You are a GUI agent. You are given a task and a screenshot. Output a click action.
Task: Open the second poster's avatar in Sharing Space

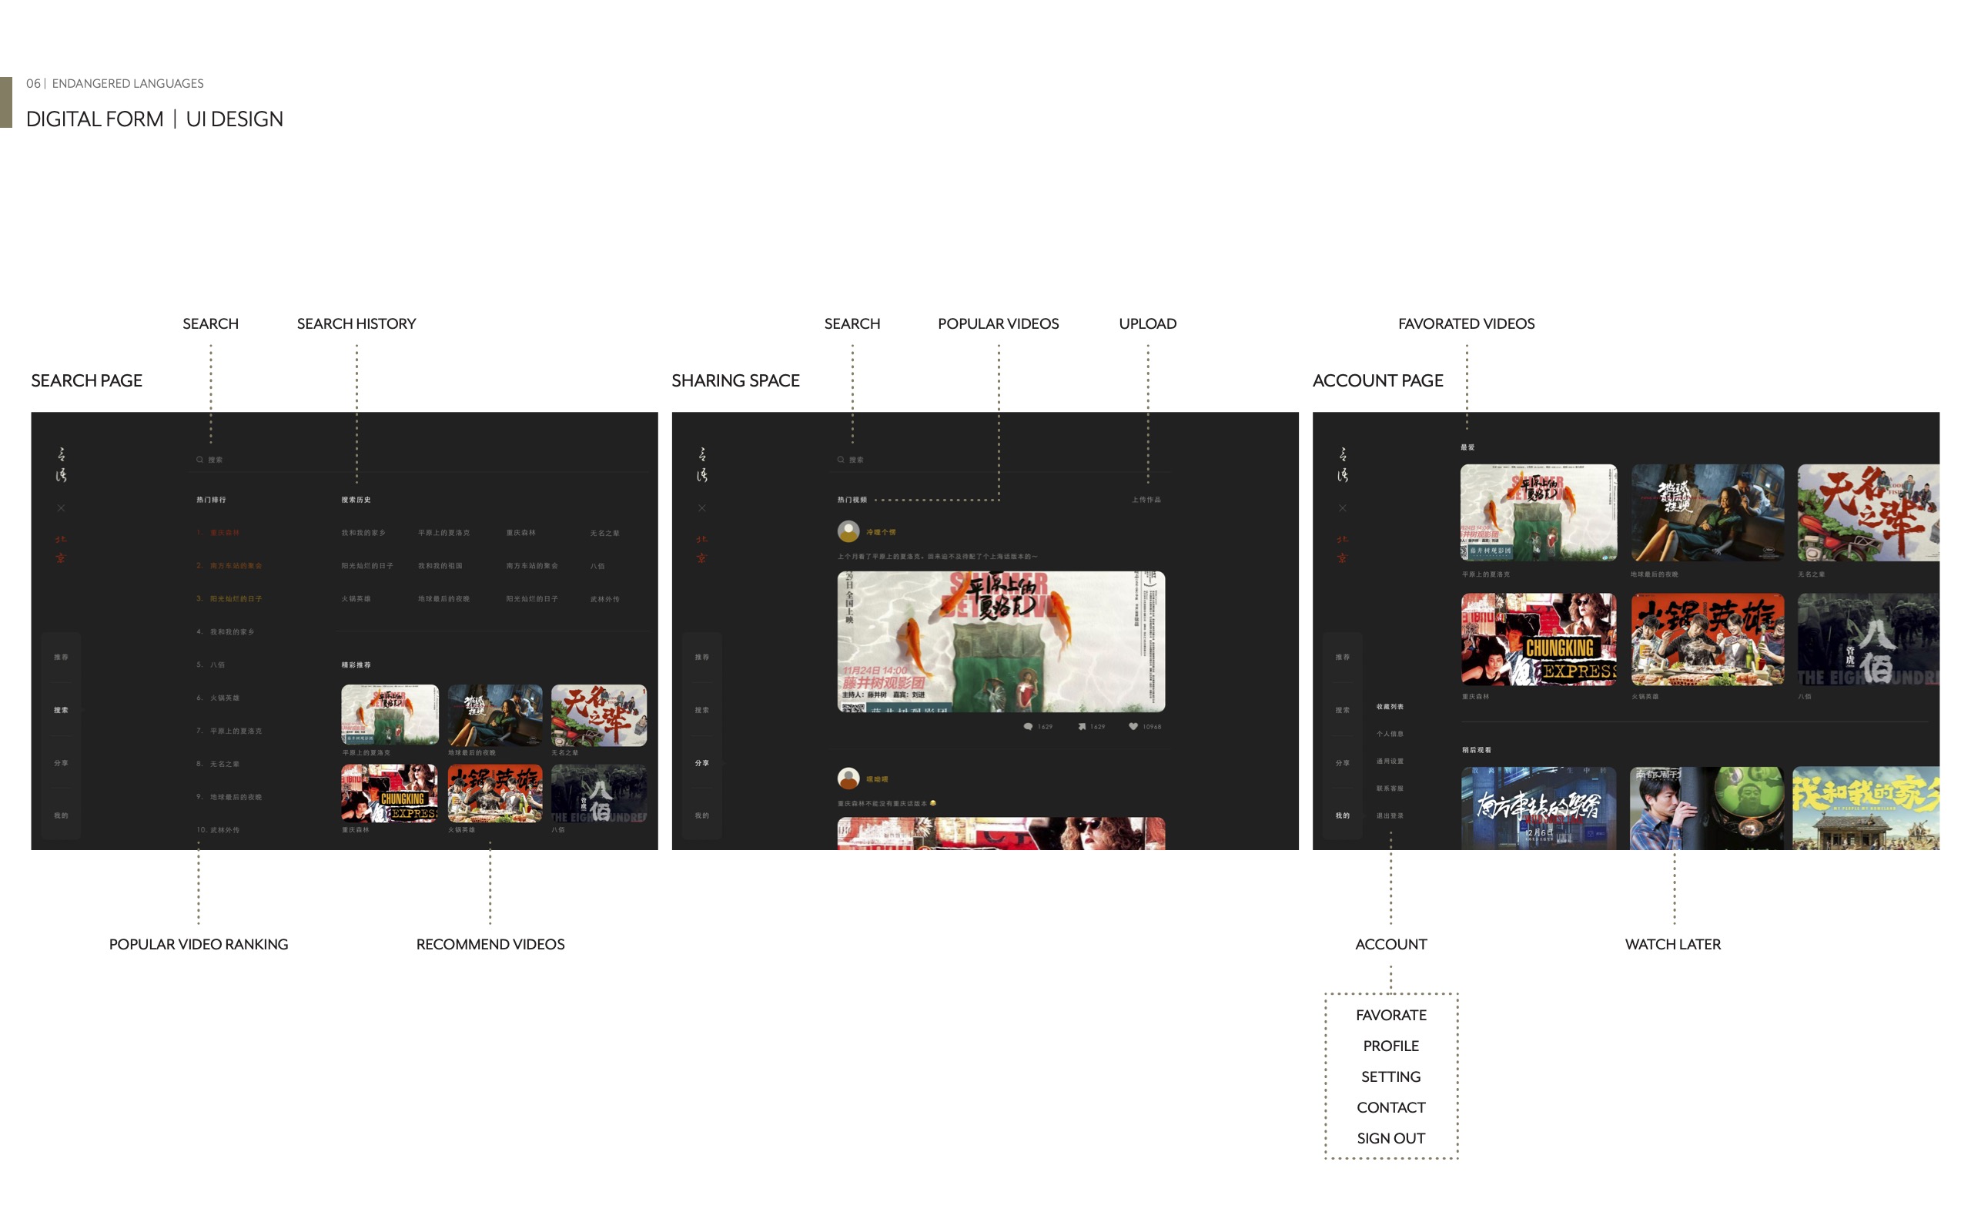(848, 778)
